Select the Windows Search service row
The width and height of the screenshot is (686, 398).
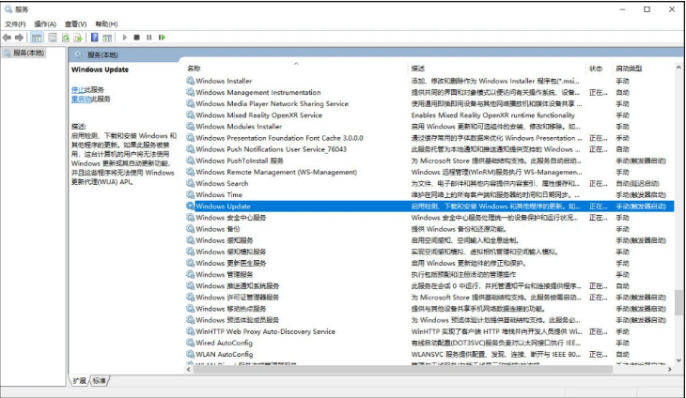(x=222, y=184)
